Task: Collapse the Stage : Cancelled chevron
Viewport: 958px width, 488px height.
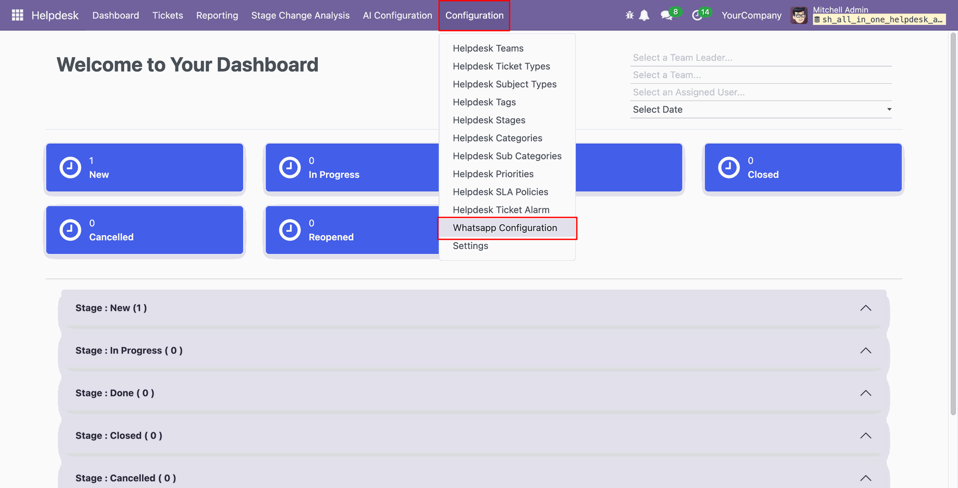Action: (x=866, y=478)
